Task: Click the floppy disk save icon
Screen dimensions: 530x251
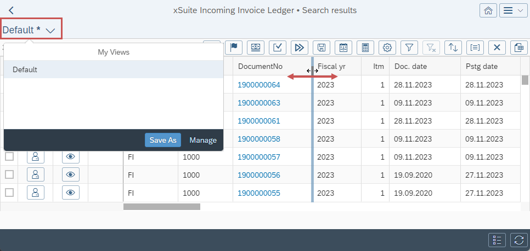Action: (321, 48)
